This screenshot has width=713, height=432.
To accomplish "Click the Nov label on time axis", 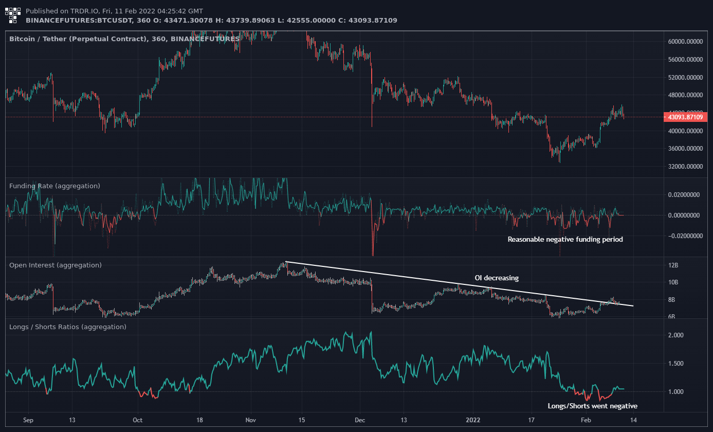I will (250, 419).
